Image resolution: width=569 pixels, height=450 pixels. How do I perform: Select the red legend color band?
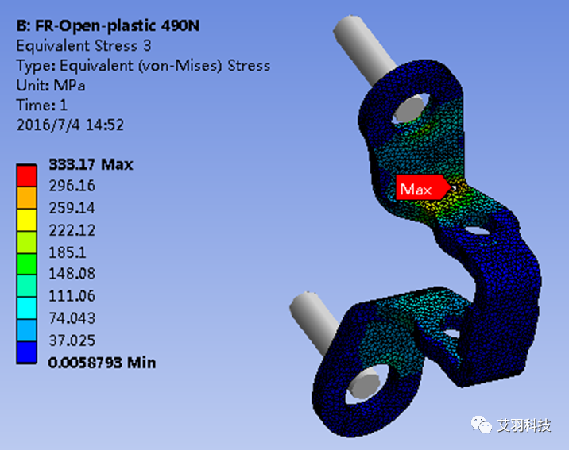[26, 176]
